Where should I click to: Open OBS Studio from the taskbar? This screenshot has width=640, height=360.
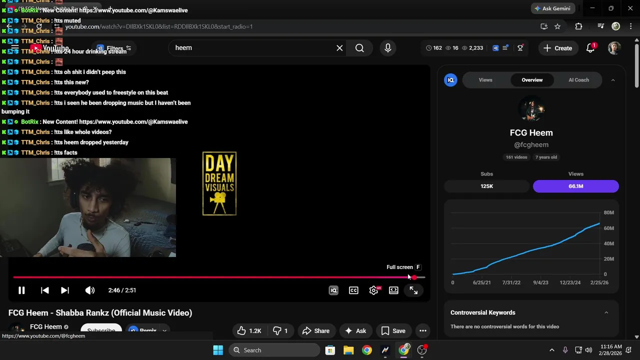click(422, 350)
